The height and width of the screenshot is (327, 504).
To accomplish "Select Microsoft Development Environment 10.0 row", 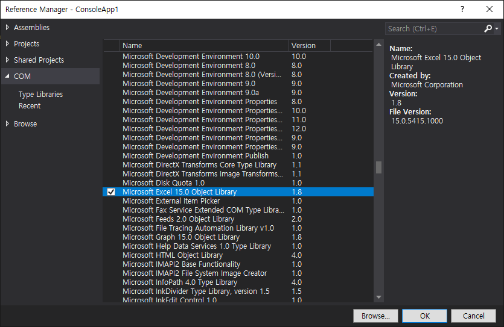I will point(238,57).
